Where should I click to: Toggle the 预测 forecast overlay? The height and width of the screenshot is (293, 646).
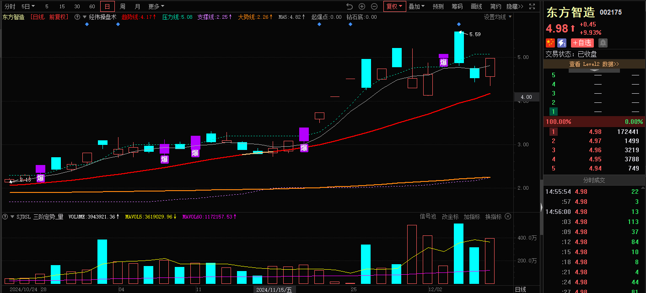point(438,6)
